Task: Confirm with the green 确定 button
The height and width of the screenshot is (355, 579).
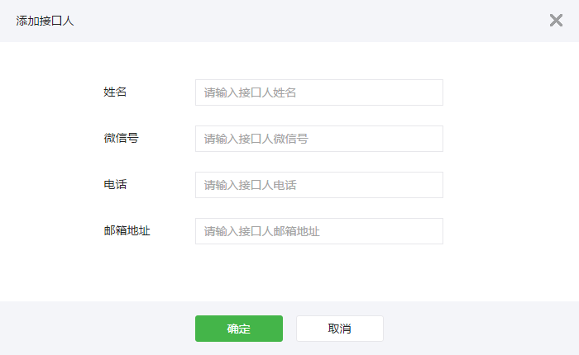Action: 239,329
